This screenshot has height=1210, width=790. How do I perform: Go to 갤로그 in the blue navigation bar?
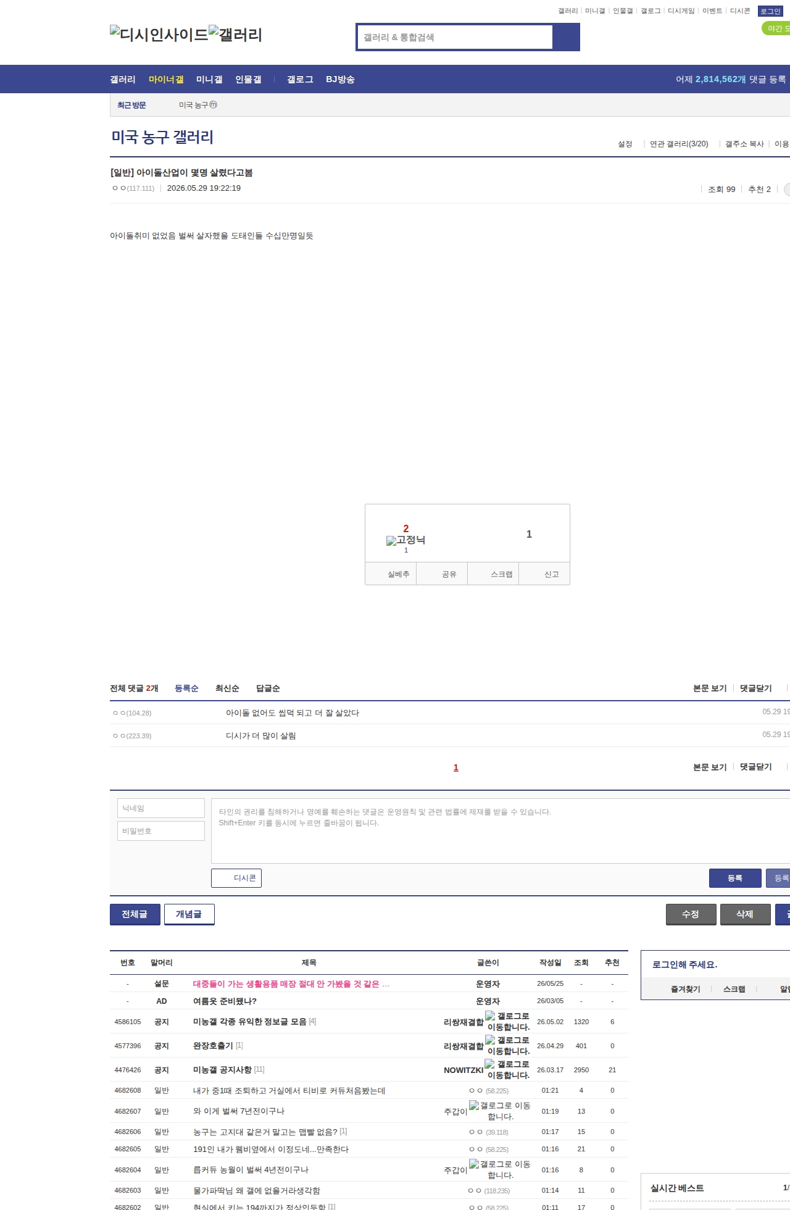[x=300, y=79]
